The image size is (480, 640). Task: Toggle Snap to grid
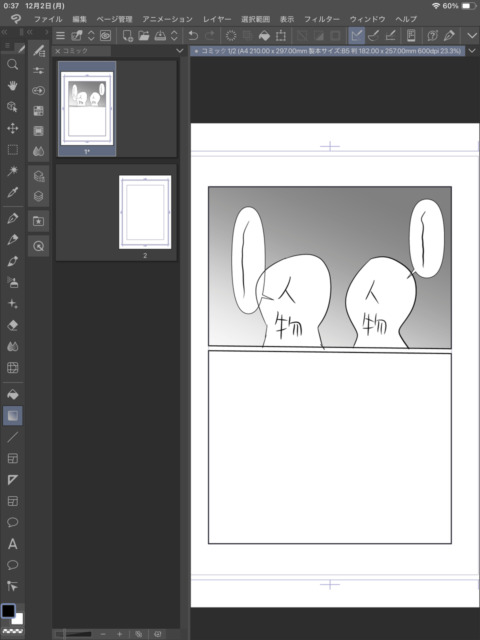point(390,35)
